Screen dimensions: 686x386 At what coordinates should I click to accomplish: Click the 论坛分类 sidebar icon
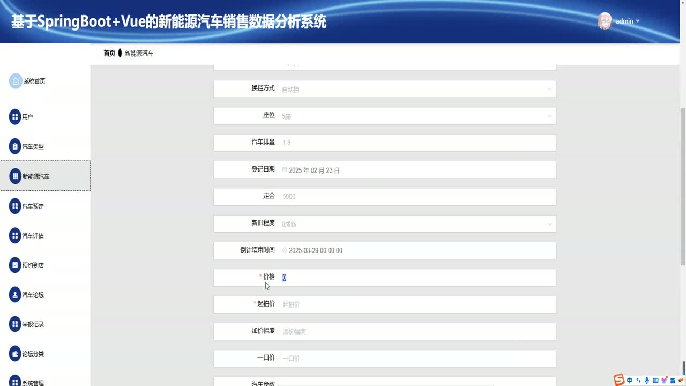[15, 354]
